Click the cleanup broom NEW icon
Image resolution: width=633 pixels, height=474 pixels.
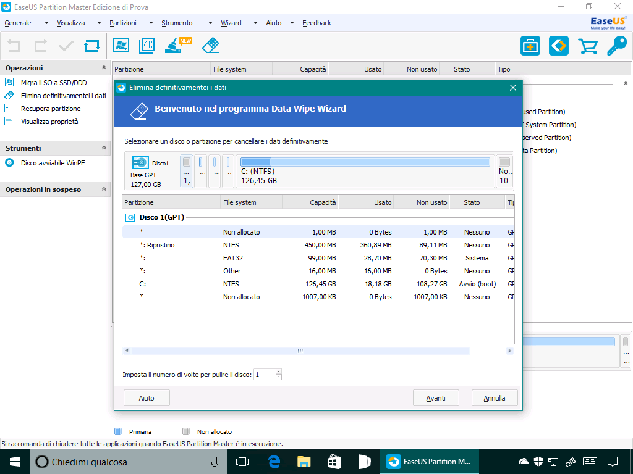pos(178,46)
